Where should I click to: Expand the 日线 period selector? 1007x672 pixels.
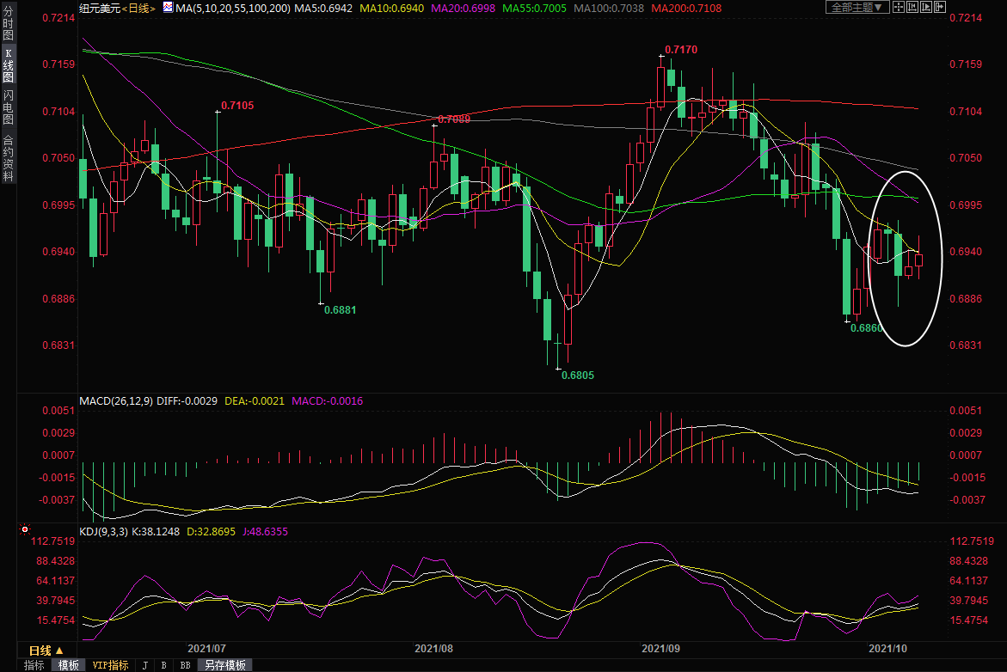46,651
